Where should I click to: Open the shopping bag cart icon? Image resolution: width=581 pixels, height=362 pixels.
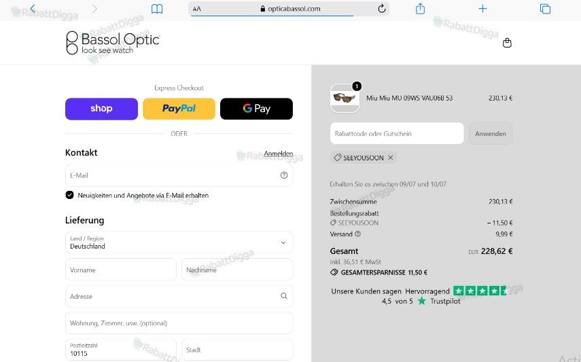507,43
